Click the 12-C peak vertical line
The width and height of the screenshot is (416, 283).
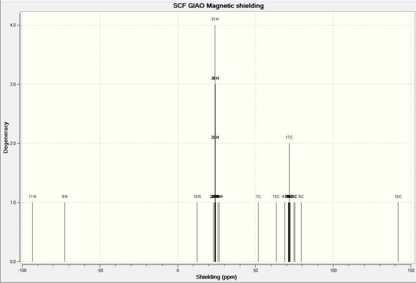coord(398,232)
